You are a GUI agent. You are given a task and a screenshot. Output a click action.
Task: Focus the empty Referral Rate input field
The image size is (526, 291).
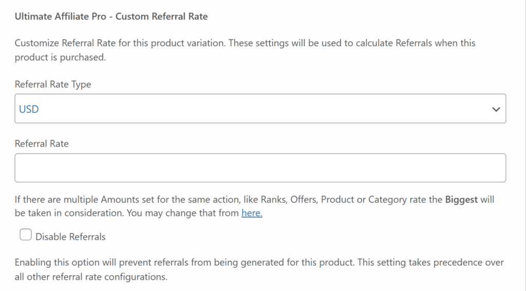click(x=260, y=168)
